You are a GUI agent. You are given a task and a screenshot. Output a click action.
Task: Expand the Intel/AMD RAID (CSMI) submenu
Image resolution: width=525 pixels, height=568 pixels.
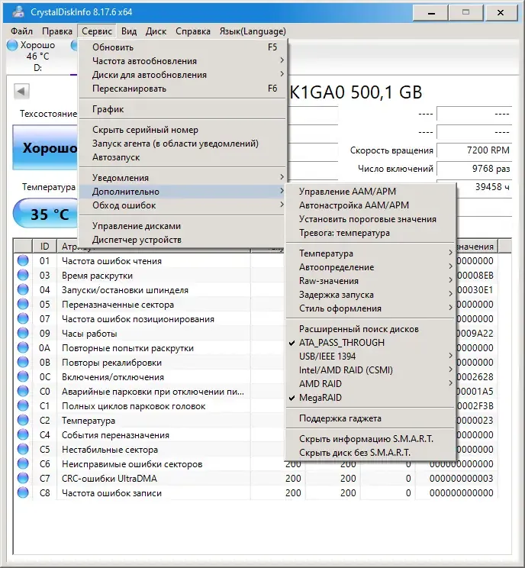pyautogui.click(x=370, y=370)
